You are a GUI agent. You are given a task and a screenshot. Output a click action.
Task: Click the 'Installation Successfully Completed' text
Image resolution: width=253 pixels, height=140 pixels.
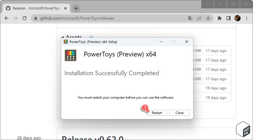click(x=112, y=73)
